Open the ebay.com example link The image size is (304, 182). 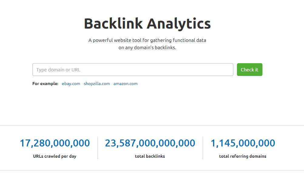pos(71,84)
